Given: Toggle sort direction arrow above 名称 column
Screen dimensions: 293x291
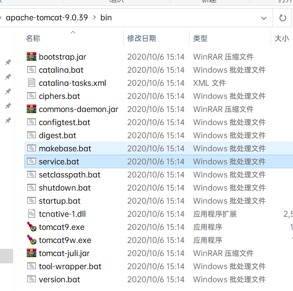Looking at the screenshot, I should tap(73, 32).
